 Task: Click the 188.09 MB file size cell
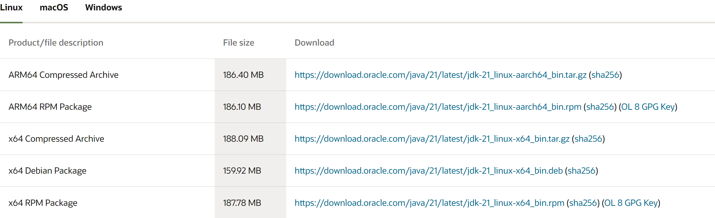[250, 139]
